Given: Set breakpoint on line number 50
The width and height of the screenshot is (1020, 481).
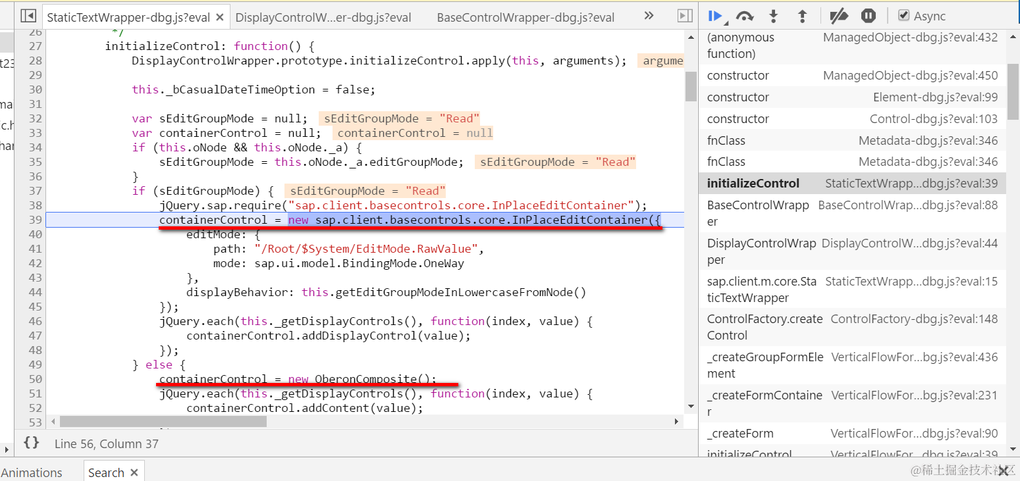Looking at the screenshot, I should pyautogui.click(x=35, y=379).
